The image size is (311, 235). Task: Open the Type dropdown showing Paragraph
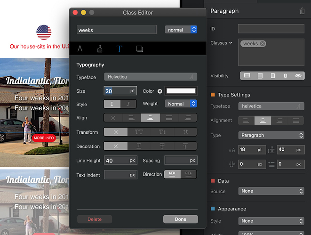click(x=271, y=135)
